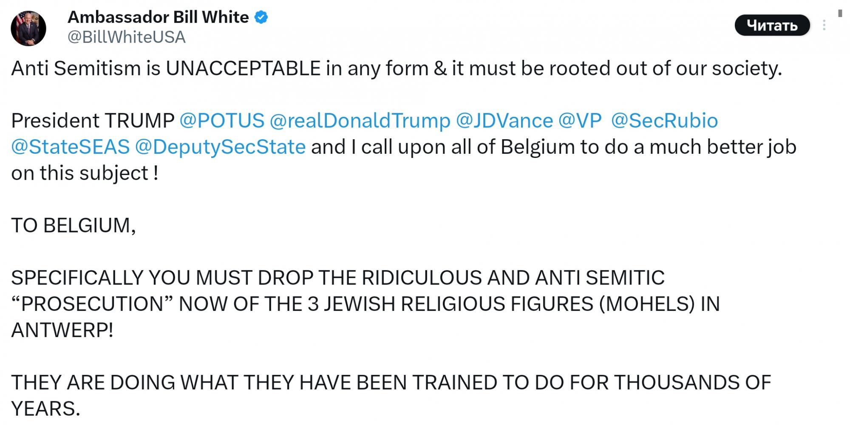Click the scrollbar thumb at top right
The width and height of the screenshot is (850, 431).
point(840,14)
